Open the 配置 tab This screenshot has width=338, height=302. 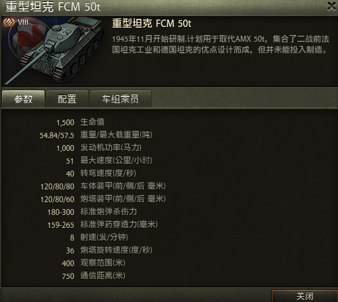[67, 99]
